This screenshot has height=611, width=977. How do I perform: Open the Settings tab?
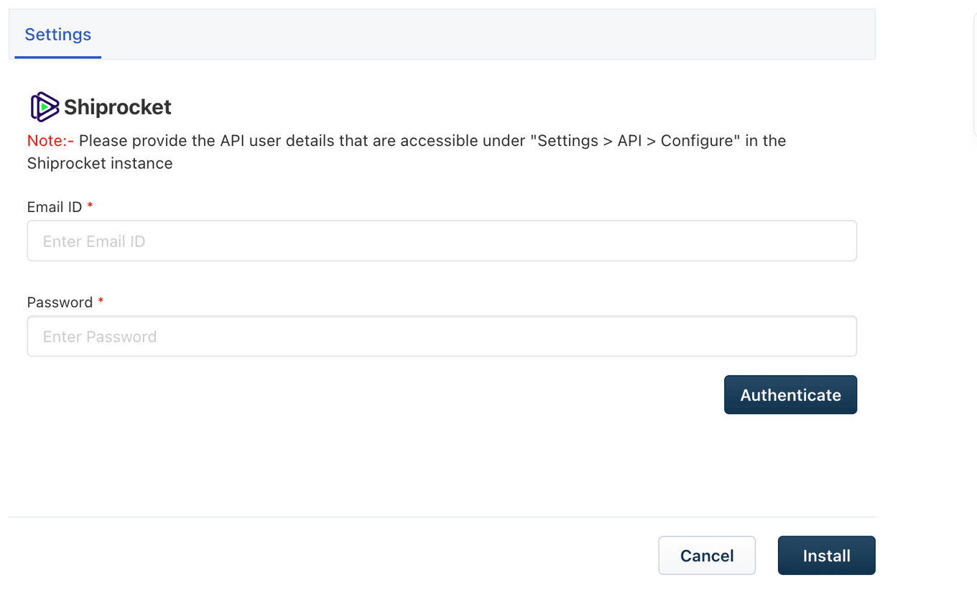click(57, 35)
